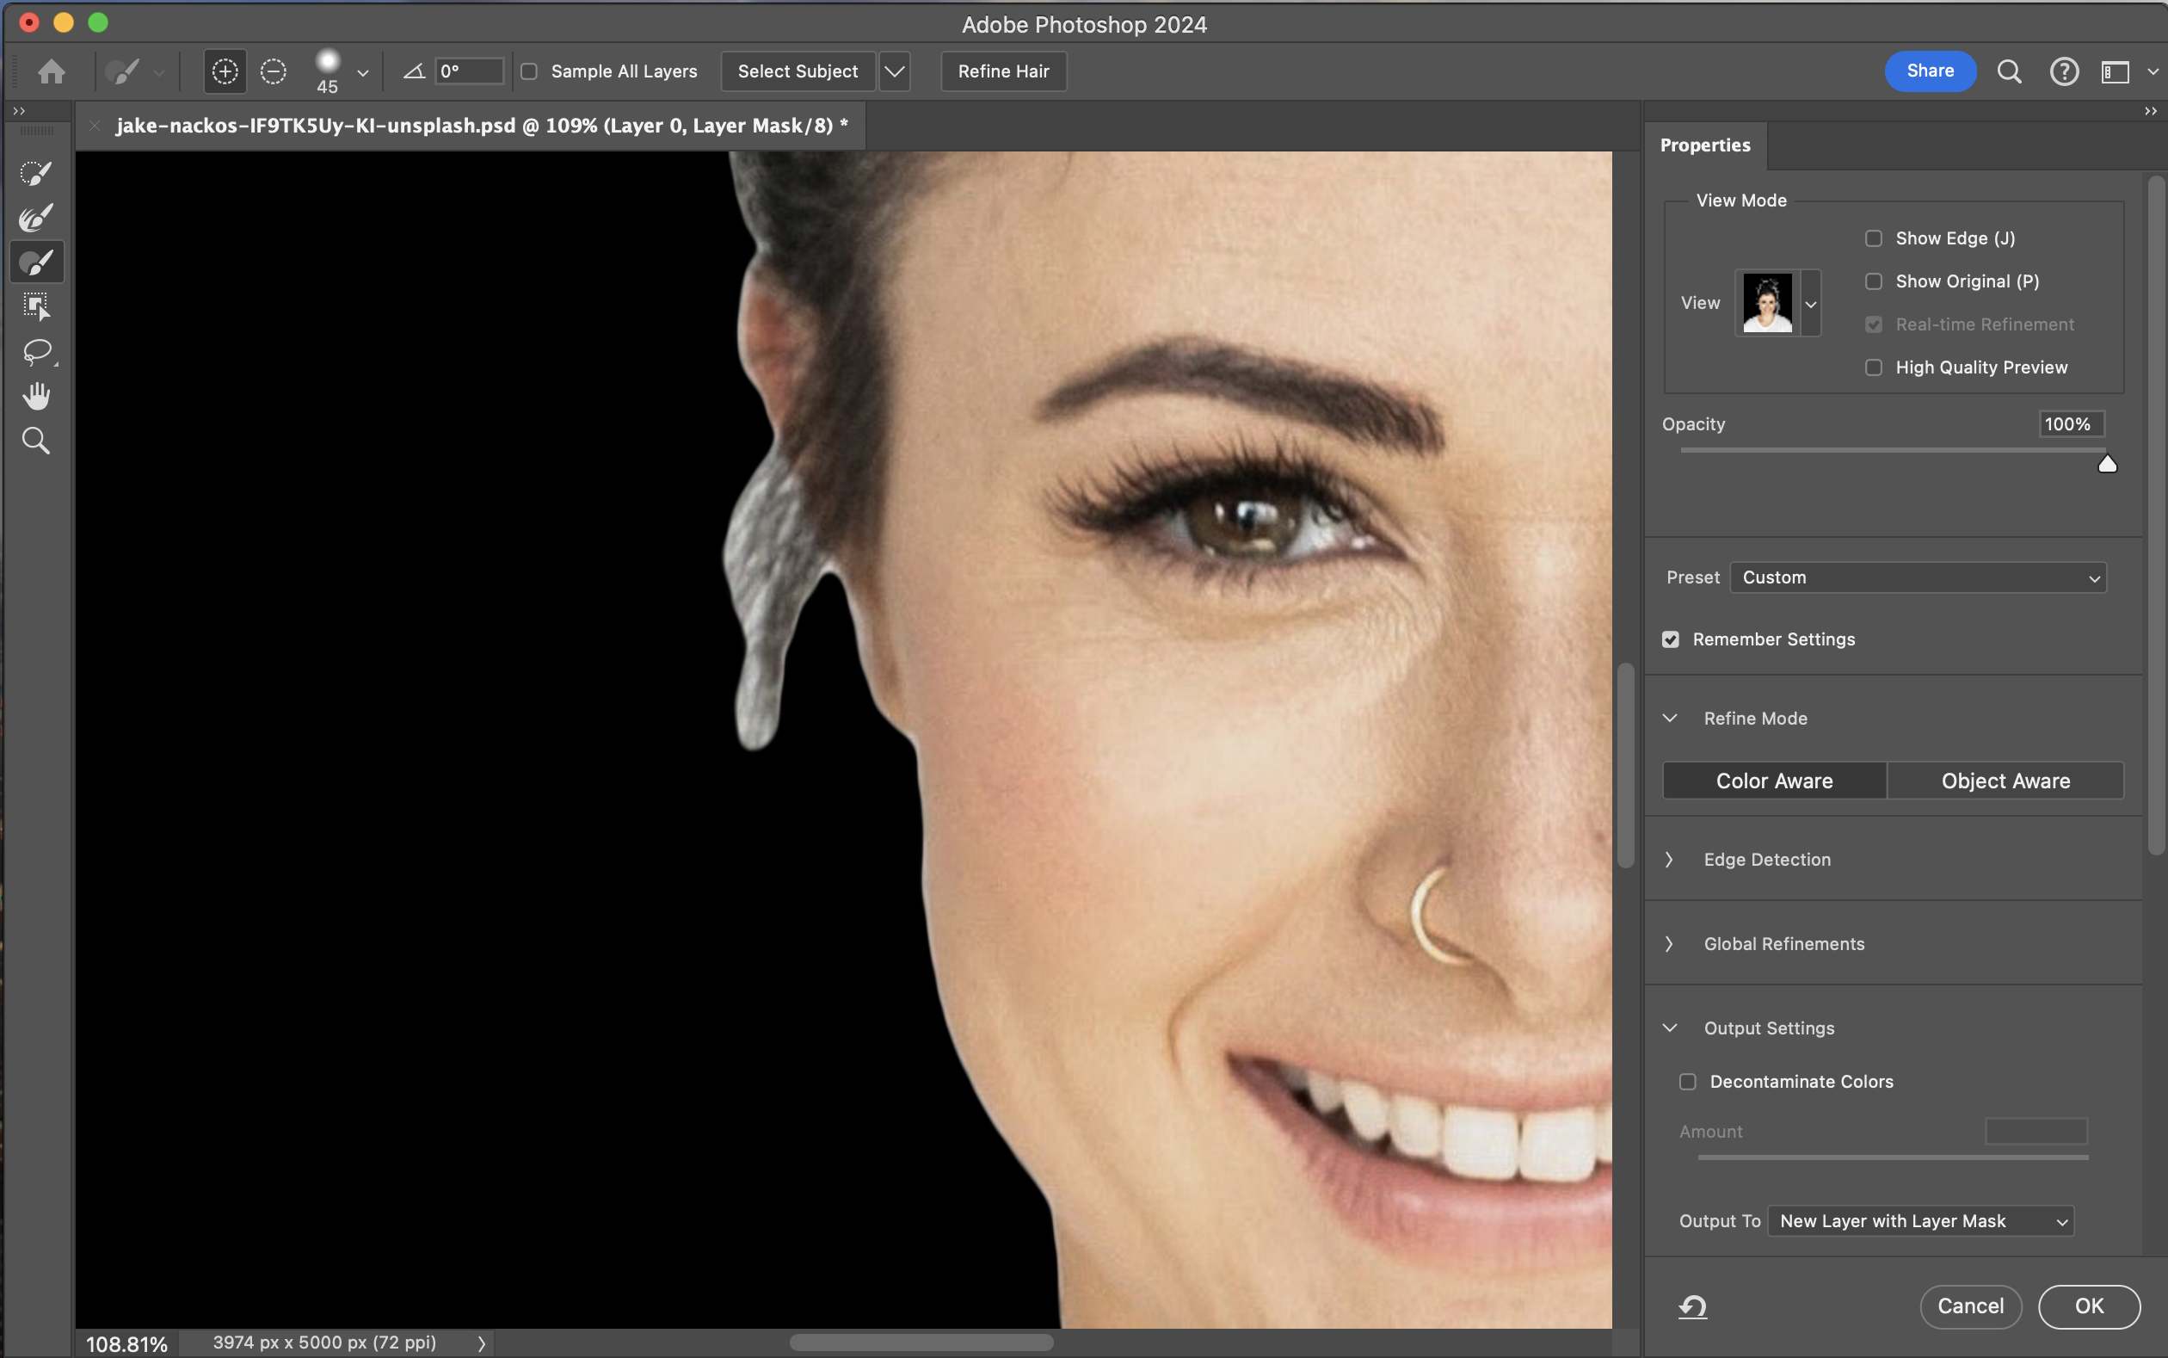Select the jake-nackos document tab
Screen dimensions: 2168x1358
tap(480, 126)
